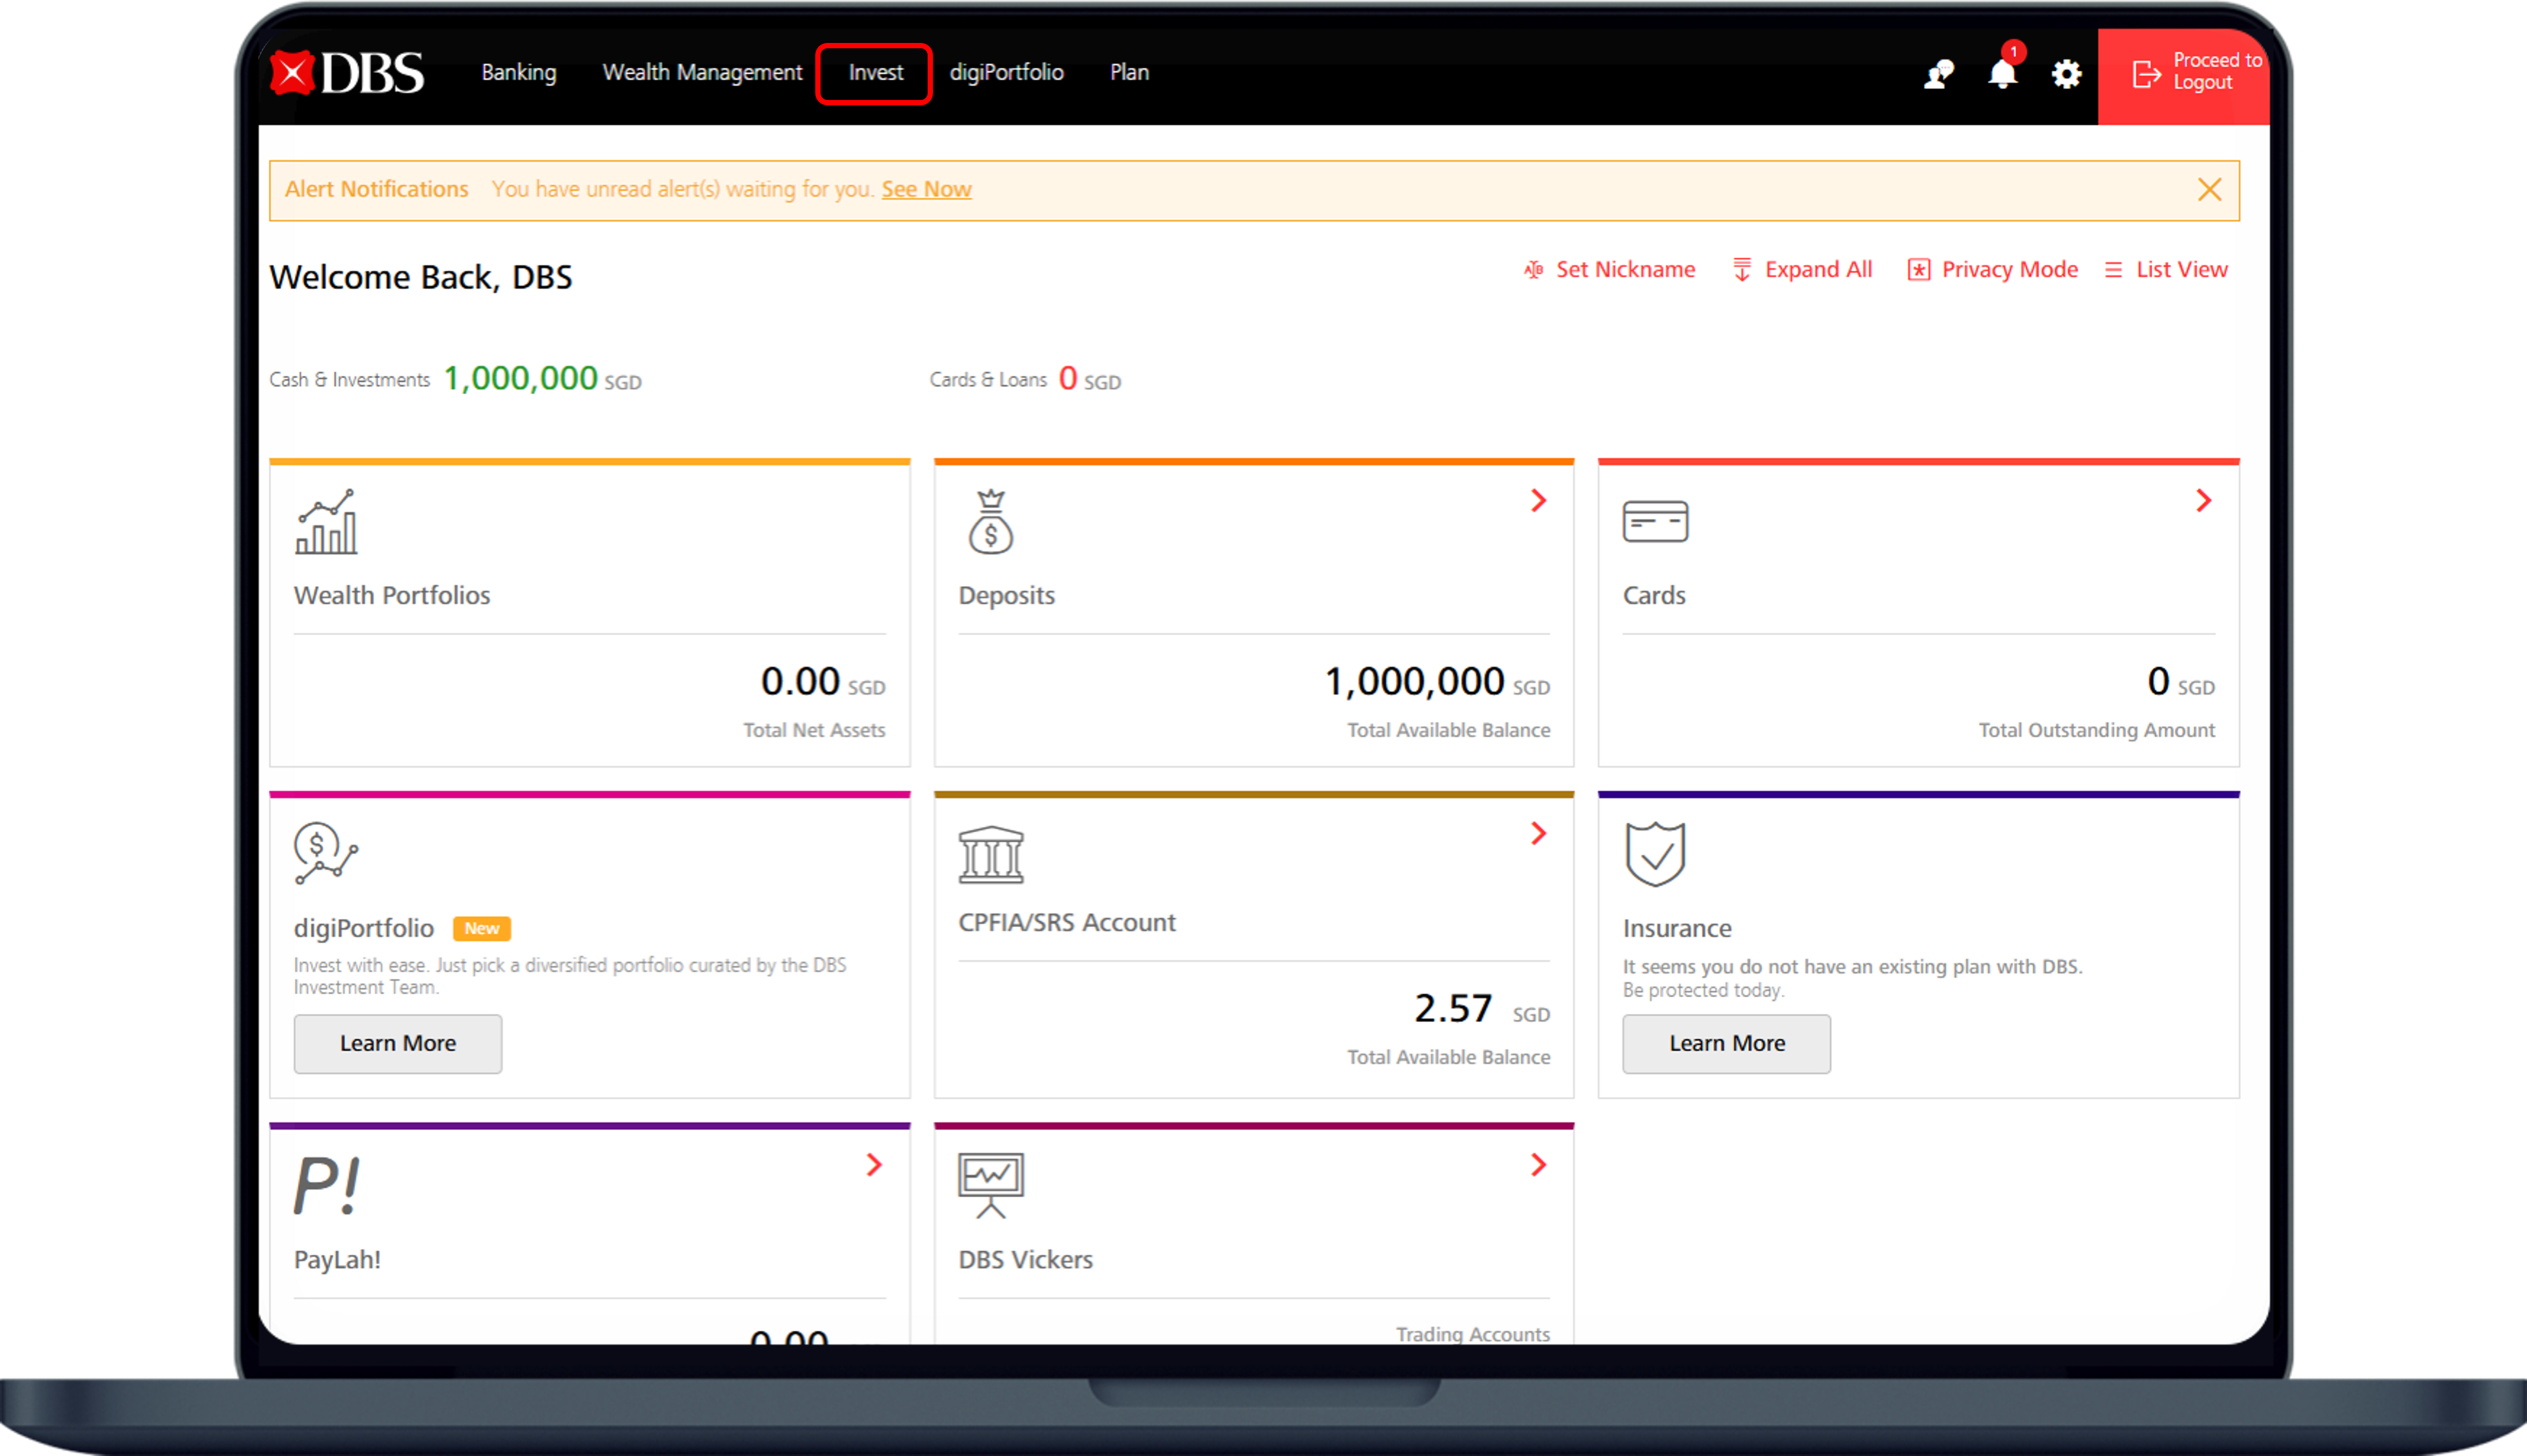Expand the PayLah! card chevron
Viewport: 2527px width, 1456px height.
click(x=874, y=1164)
